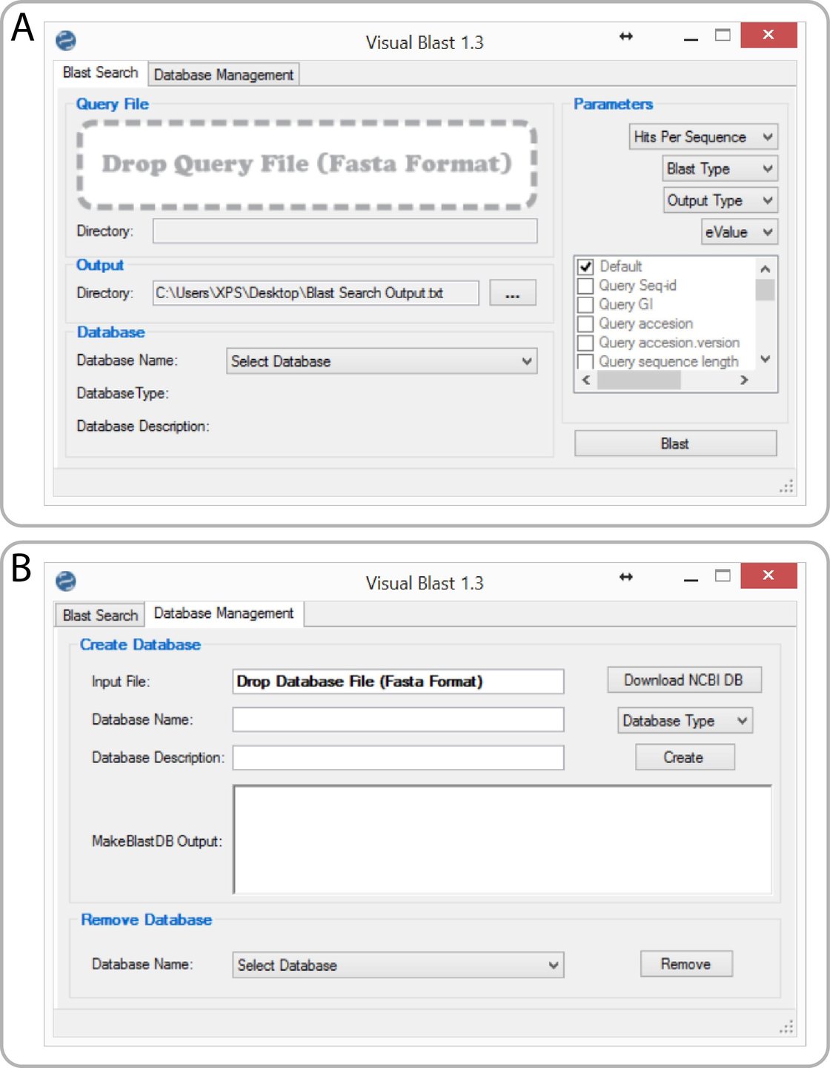Click the Blast button

click(675, 444)
